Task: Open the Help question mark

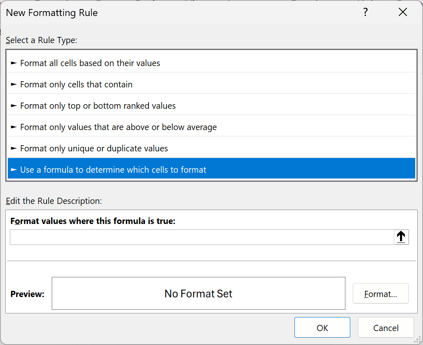Action: click(x=365, y=12)
